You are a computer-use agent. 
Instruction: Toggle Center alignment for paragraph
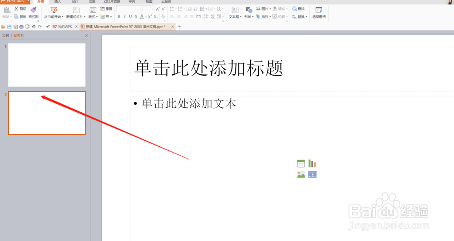click(178, 16)
